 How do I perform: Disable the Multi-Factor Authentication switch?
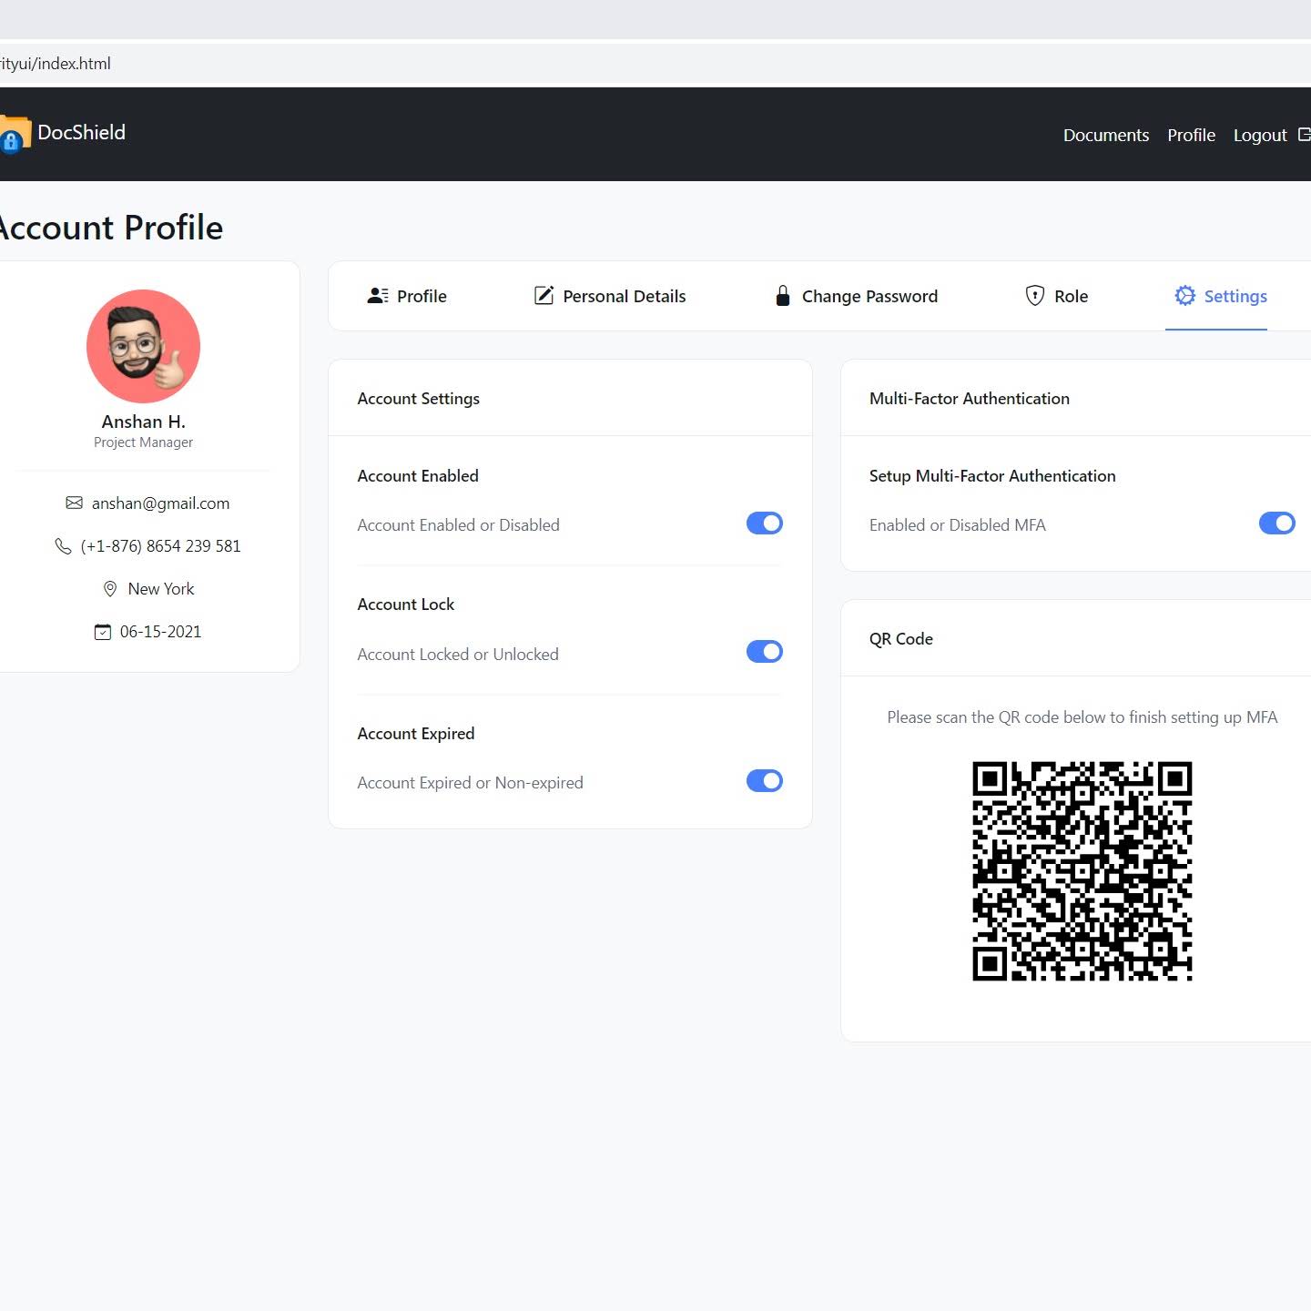click(1277, 523)
